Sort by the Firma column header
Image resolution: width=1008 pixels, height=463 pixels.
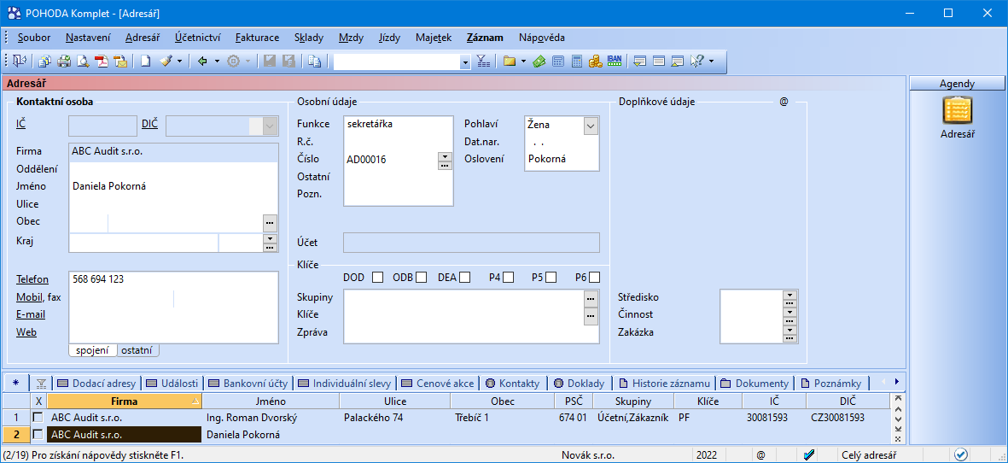tap(124, 401)
